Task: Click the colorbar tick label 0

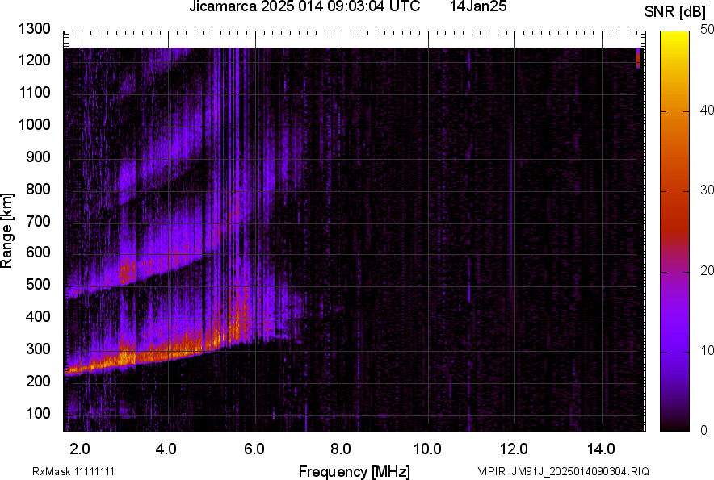Action: 704,429
